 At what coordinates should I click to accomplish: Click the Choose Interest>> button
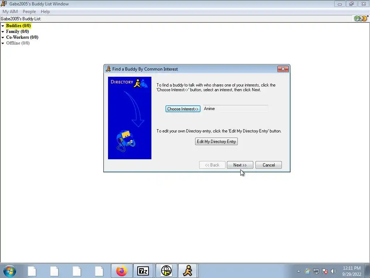(183, 109)
